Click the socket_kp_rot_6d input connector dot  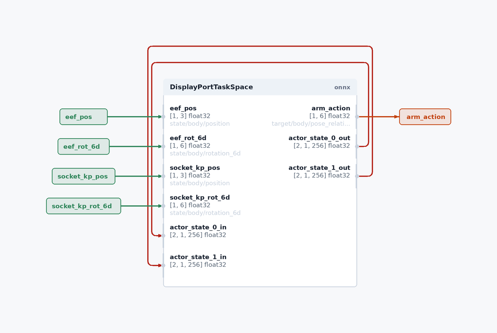(x=164, y=206)
